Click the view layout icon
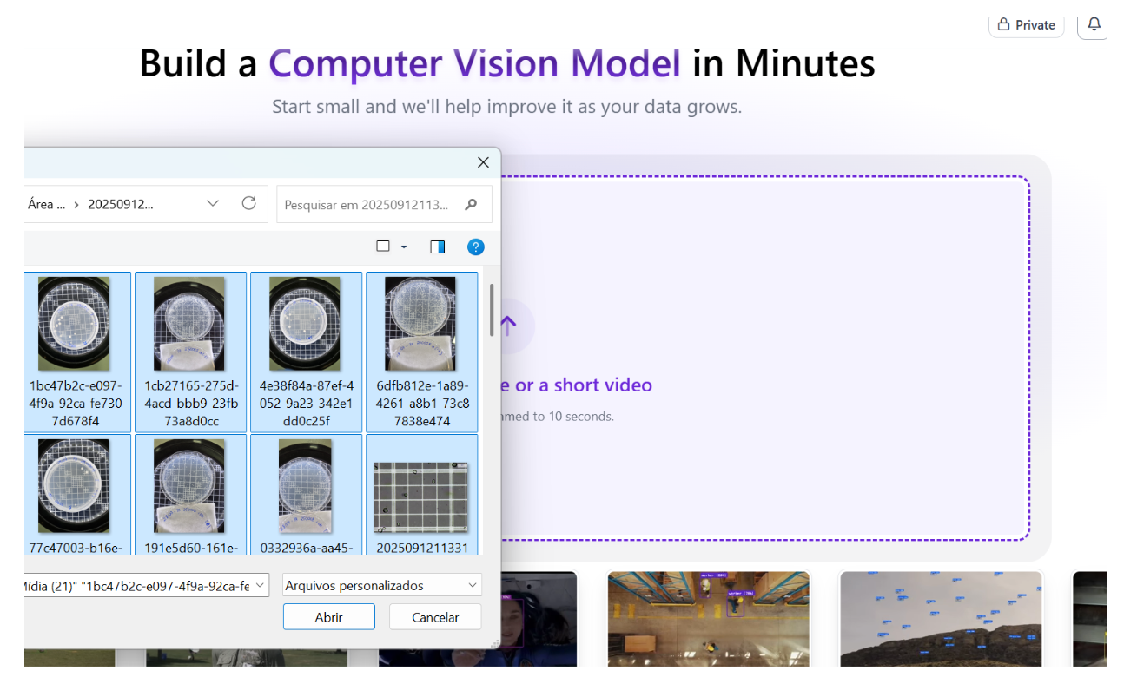Viewport: 1124px width, 684px height. click(x=383, y=247)
